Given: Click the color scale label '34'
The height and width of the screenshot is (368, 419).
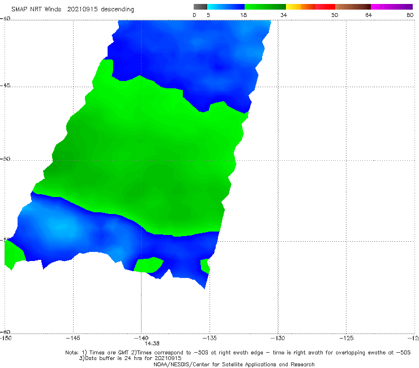Looking at the screenshot, I should (284, 15).
